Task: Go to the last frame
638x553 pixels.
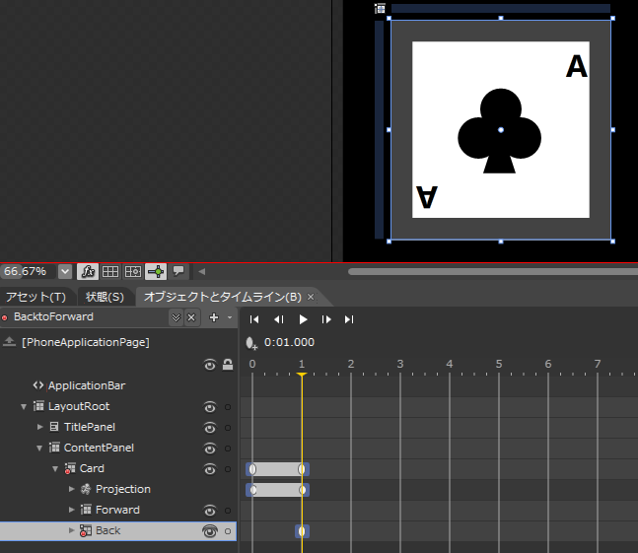Action: pos(349,319)
